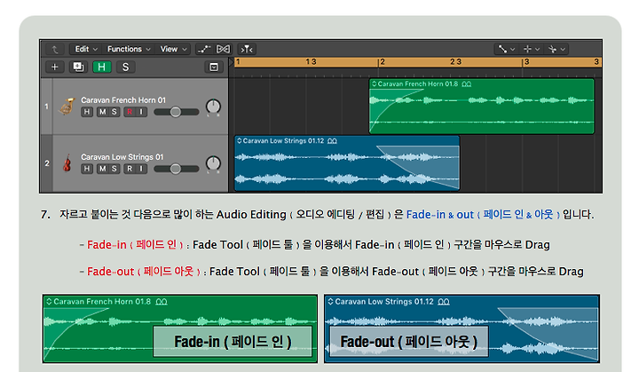The width and height of the screenshot is (639, 372).
Task: Solo the Caravan Low Strings 01 track
Action: point(114,169)
